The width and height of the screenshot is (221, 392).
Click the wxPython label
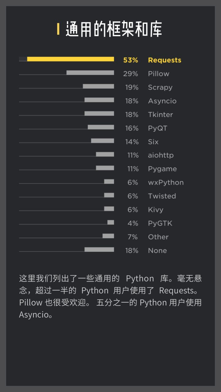[x=166, y=183]
